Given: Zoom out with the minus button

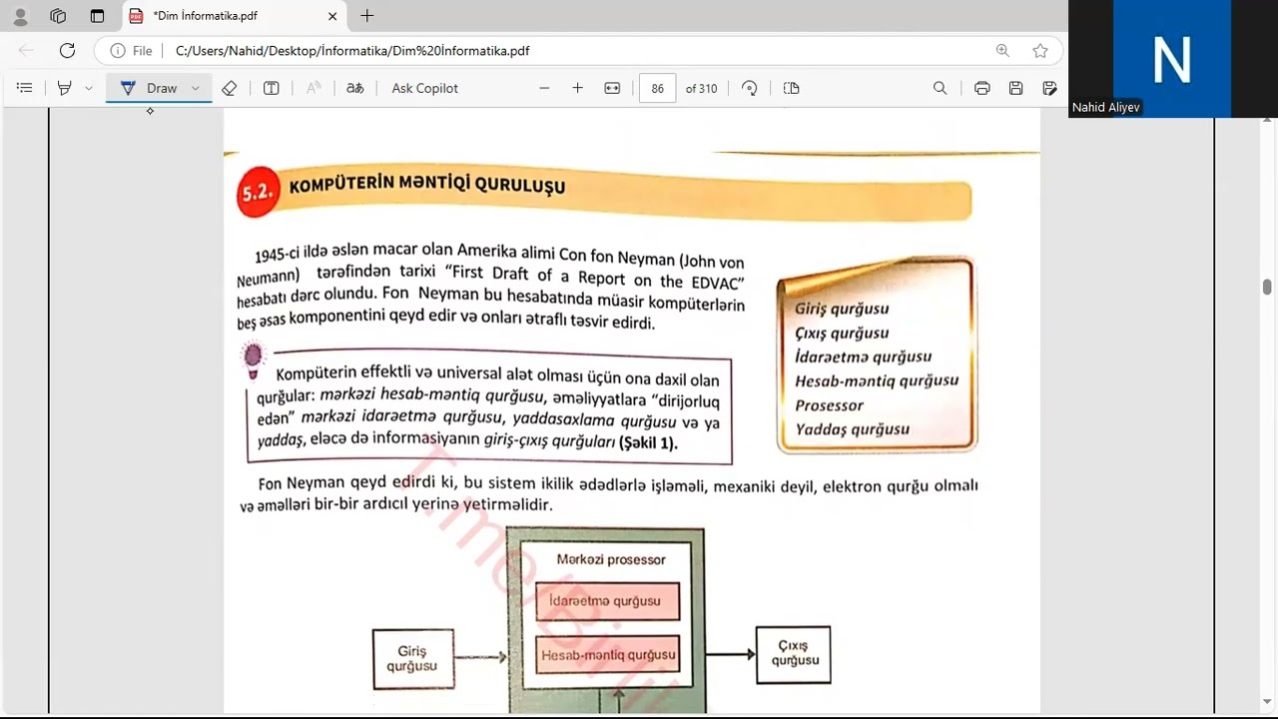Looking at the screenshot, I should (x=544, y=88).
